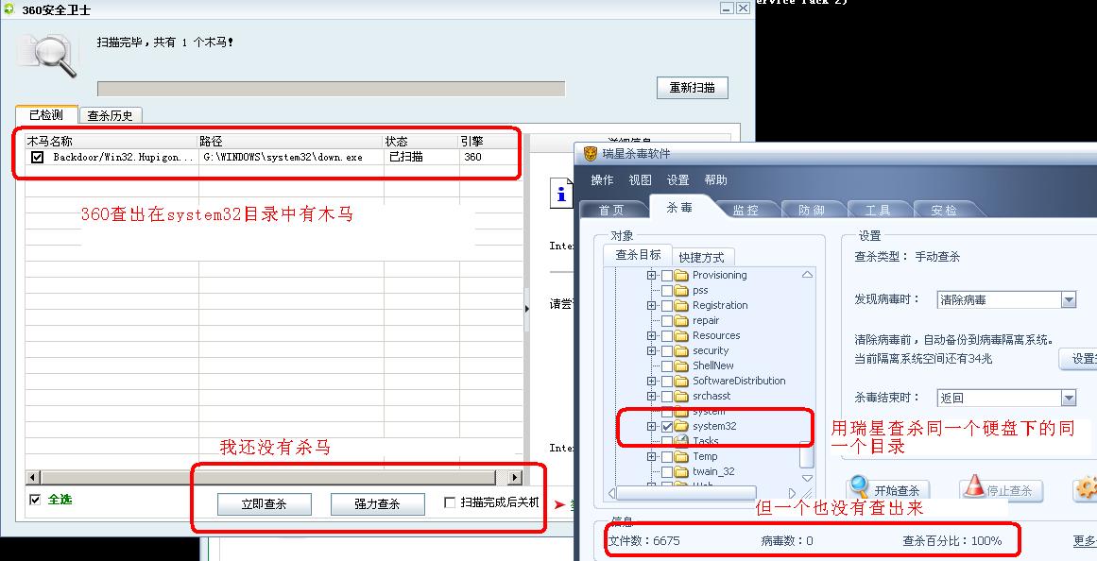Switch to the 首页 tab in Rising
This screenshot has width=1097, height=561.
pos(613,210)
